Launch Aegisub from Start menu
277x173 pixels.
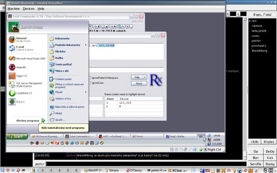17,67
